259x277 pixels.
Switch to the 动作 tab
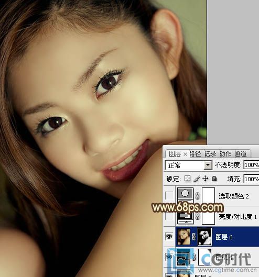225,154
